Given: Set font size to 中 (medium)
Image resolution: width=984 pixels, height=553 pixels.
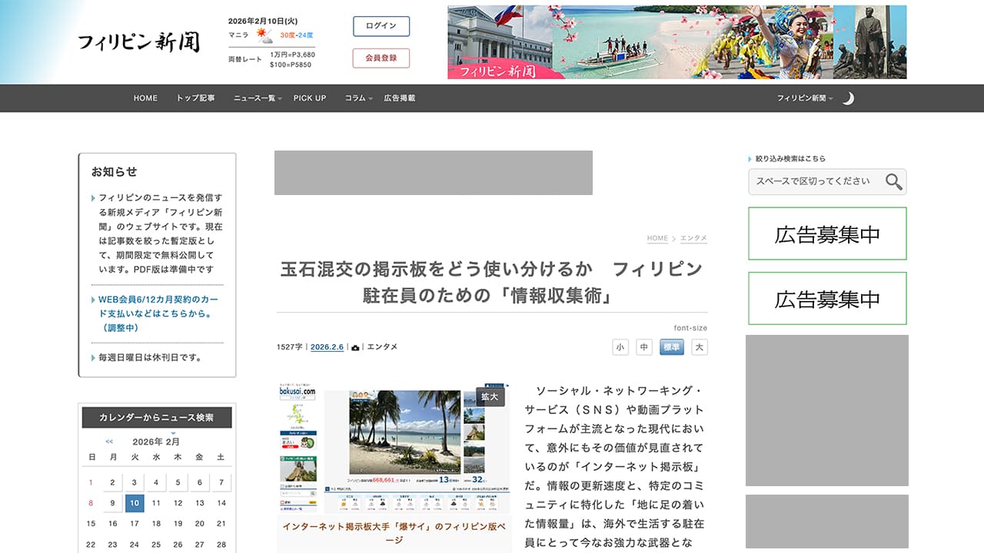Looking at the screenshot, I should click(x=644, y=347).
